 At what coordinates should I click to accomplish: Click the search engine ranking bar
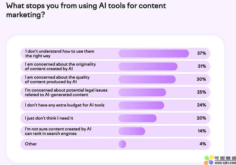coord(132,131)
